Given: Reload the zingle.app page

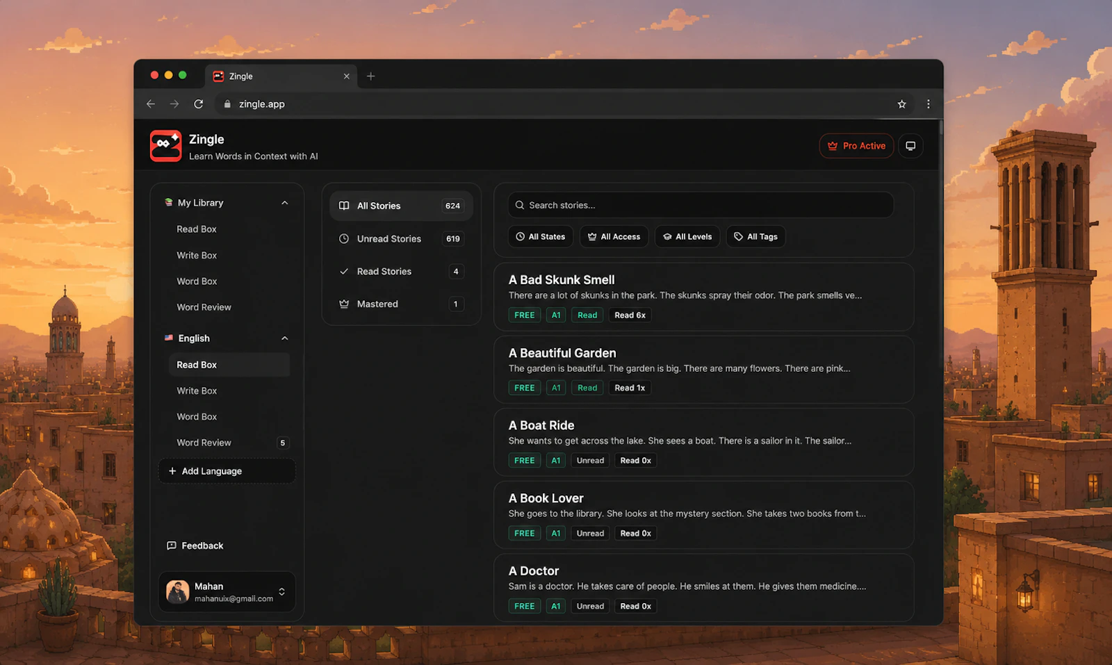Looking at the screenshot, I should click(199, 104).
